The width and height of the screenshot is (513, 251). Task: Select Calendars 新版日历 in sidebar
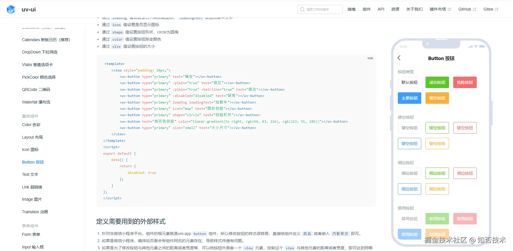(x=46, y=40)
